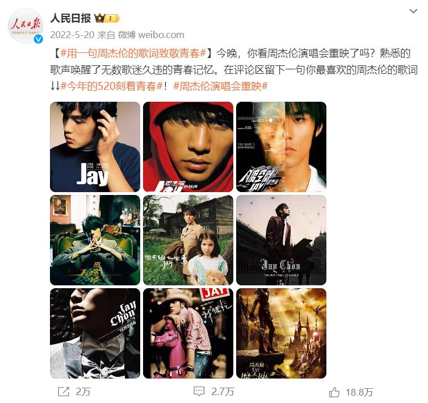Like the post with thumbs-up icon

(x=334, y=392)
